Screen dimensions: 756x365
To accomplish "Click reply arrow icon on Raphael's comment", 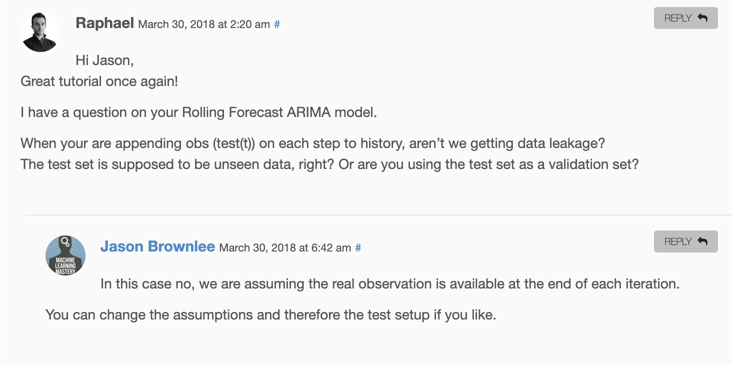I will (x=702, y=18).
